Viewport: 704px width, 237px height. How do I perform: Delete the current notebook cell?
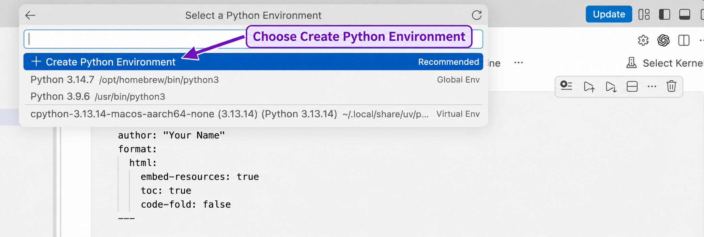pyautogui.click(x=671, y=86)
